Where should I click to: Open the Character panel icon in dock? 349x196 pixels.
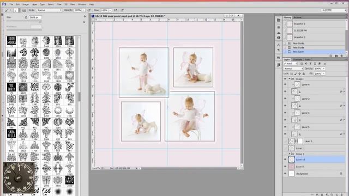click(x=279, y=45)
